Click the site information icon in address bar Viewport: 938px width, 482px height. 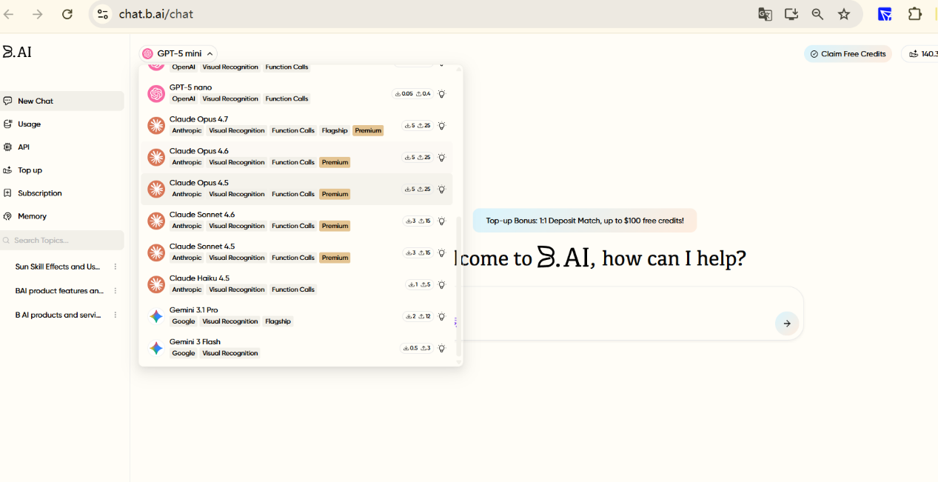pos(103,14)
